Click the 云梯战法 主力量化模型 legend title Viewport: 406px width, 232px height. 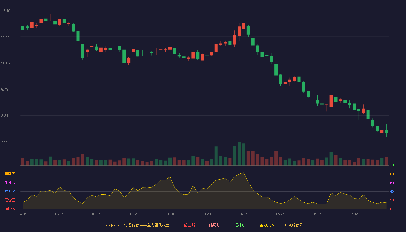(x=137, y=225)
